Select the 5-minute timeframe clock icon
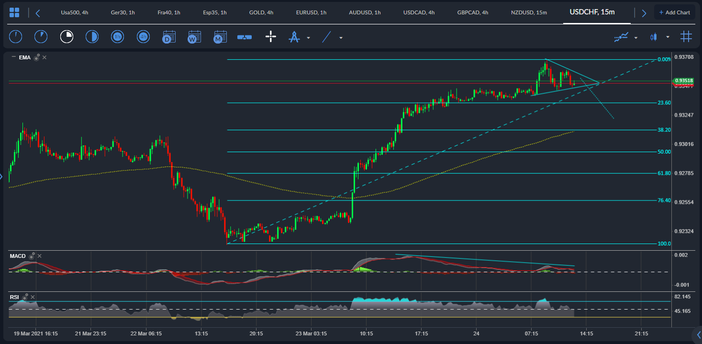 pos(41,36)
